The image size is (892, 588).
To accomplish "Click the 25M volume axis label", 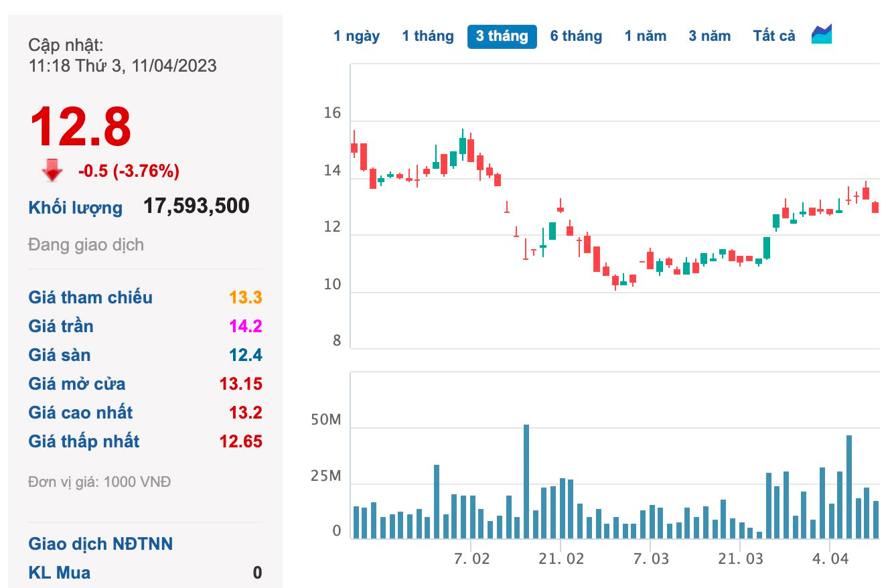I will 326,477.
